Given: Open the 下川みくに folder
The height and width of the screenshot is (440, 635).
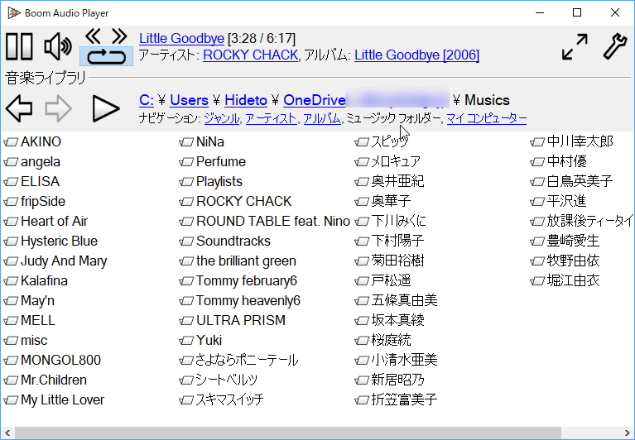Looking at the screenshot, I should click(391, 221).
